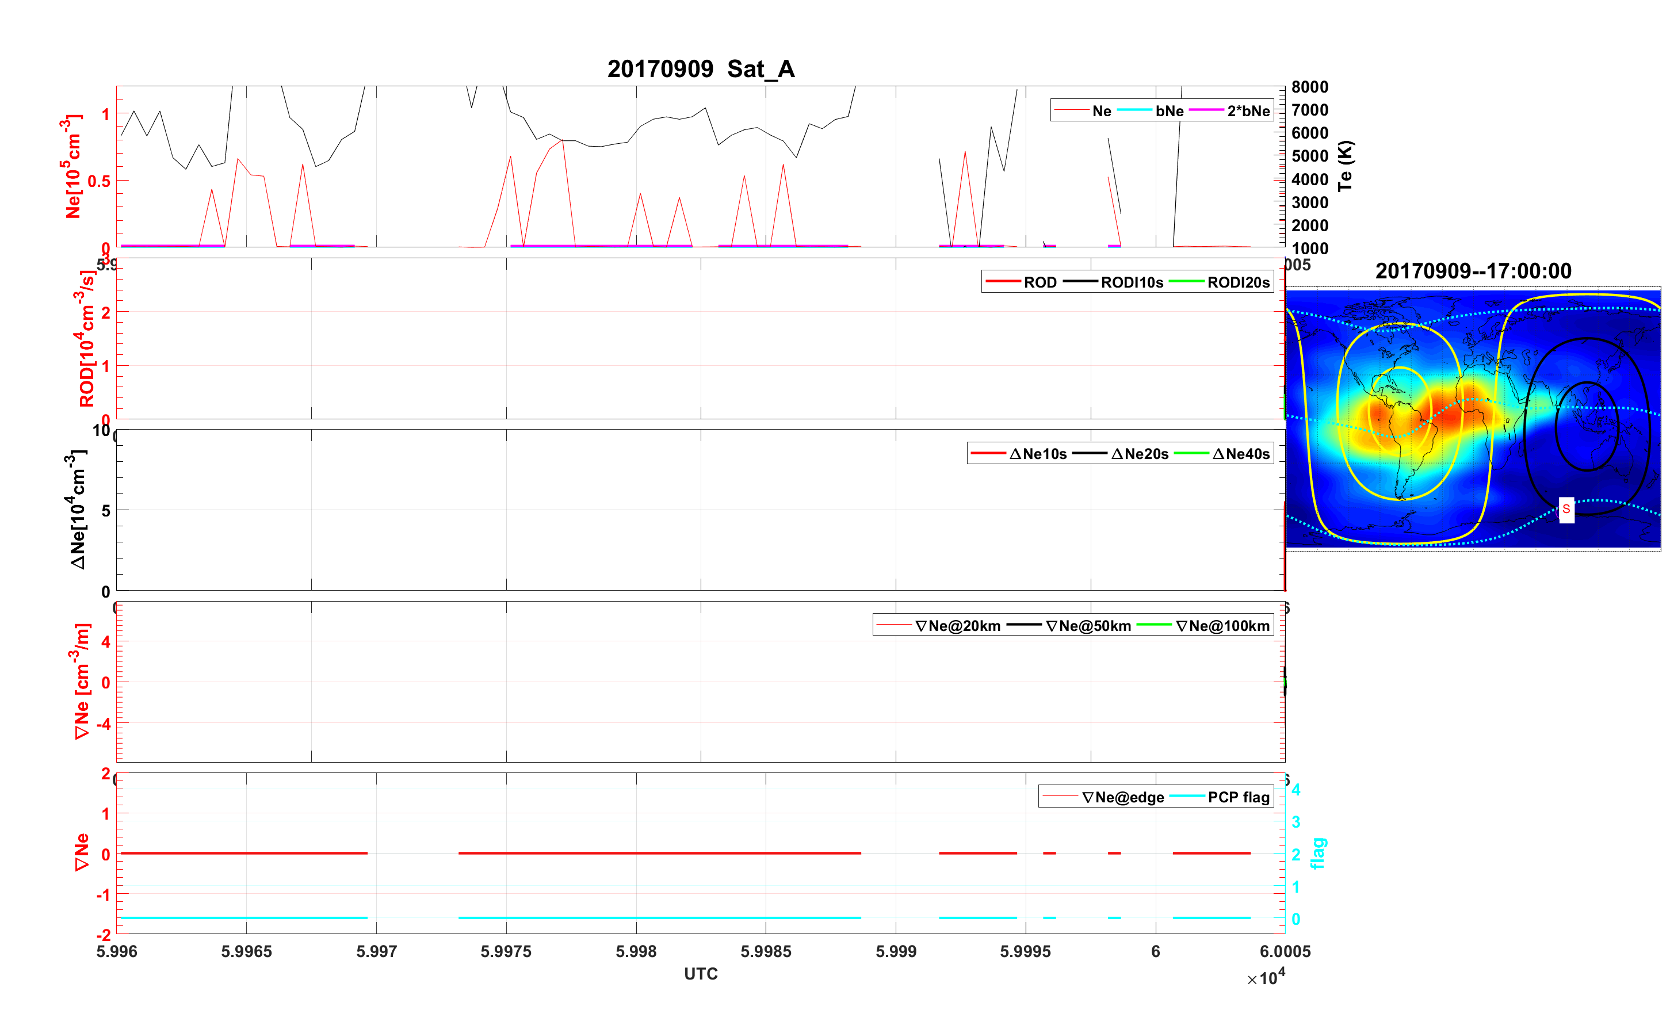
Task: Click the PCP flag legend entry
Action: point(1239,797)
